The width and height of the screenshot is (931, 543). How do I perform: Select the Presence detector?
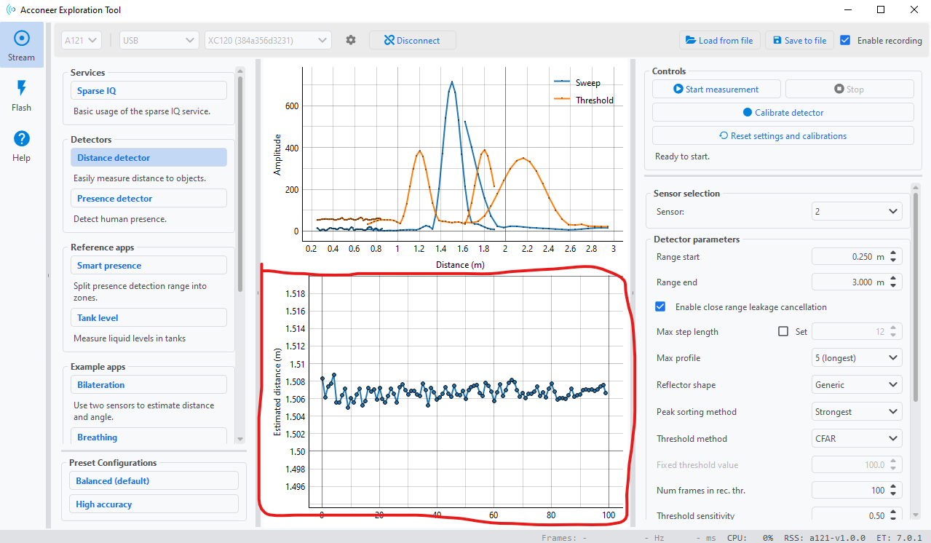(x=148, y=198)
